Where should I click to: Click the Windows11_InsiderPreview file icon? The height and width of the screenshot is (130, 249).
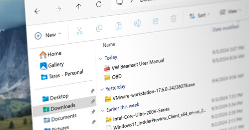pos(109,128)
